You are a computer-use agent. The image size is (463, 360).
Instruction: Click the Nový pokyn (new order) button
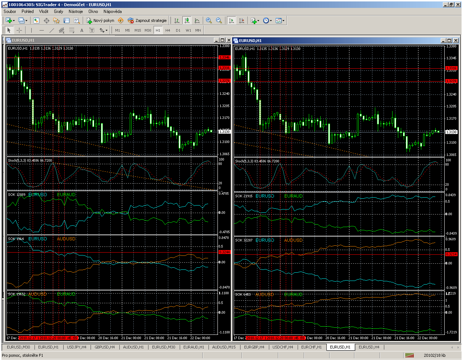(100, 20)
